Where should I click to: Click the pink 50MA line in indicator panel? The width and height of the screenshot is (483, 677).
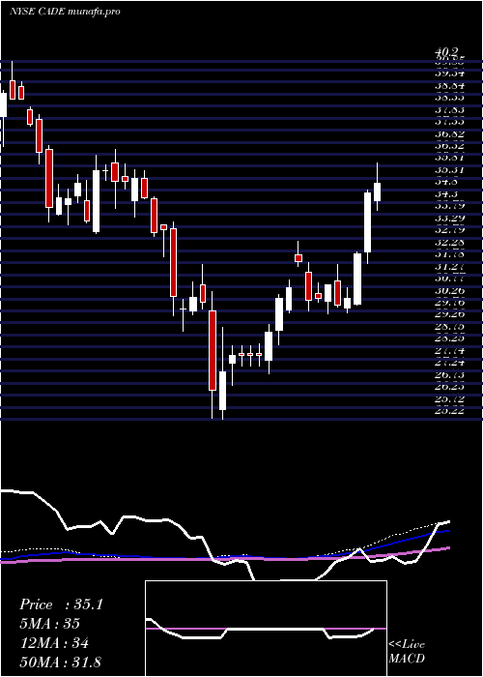point(224,559)
